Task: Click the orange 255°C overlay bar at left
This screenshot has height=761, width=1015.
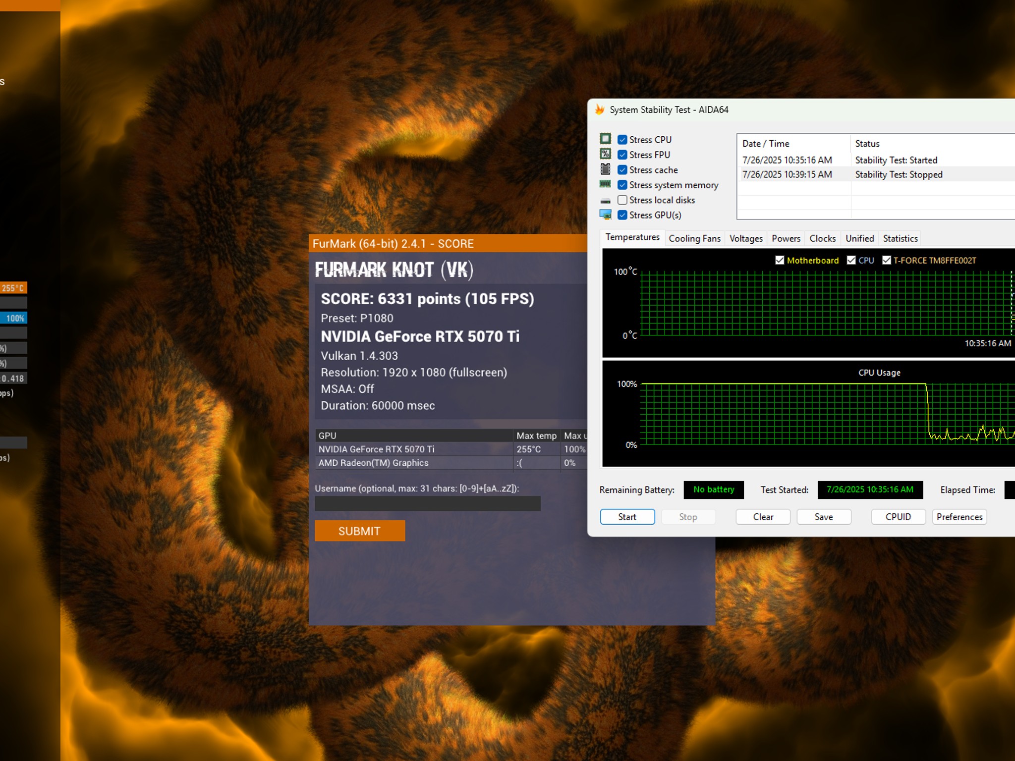Action: [x=13, y=288]
